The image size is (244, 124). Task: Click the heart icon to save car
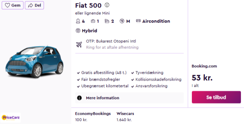(8, 5)
